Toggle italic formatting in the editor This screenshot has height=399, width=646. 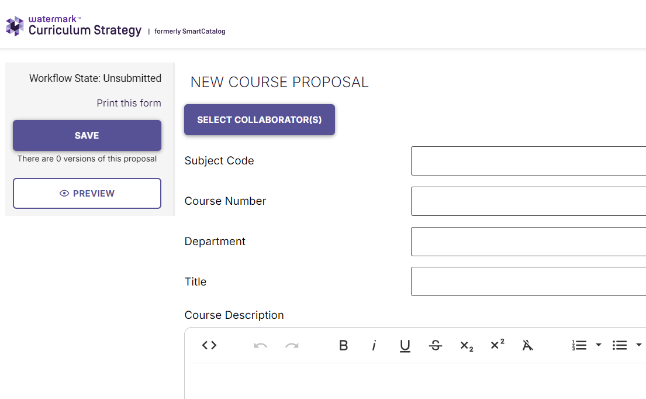[x=374, y=345]
